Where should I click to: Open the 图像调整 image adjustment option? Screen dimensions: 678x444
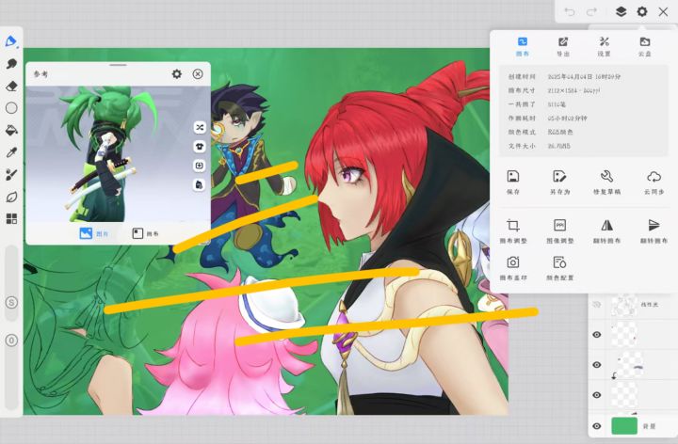560,231
